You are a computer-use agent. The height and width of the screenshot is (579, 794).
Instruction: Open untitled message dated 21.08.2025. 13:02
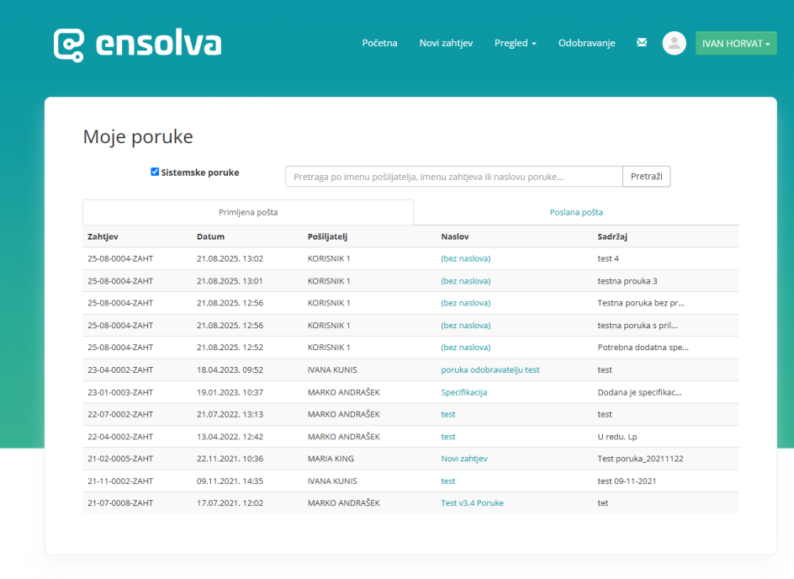tap(465, 258)
